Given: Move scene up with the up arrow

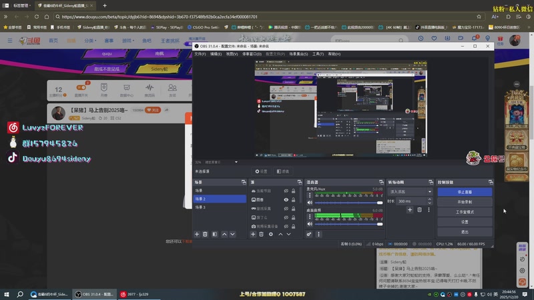Looking at the screenshot, I should 224,234.
